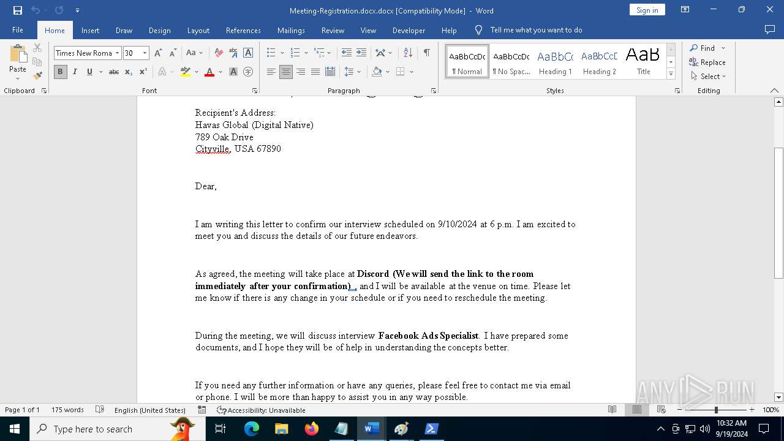Click the Distributed alignment icon
This screenshot has width=784, height=441.
click(x=330, y=72)
